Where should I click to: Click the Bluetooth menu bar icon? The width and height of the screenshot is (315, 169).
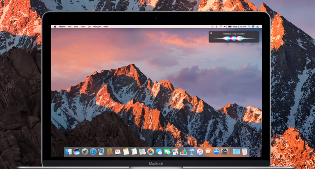pyautogui.click(x=217, y=26)
